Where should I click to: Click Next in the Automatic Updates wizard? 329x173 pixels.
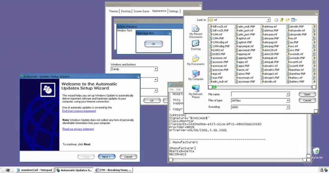tap(107, 157)
